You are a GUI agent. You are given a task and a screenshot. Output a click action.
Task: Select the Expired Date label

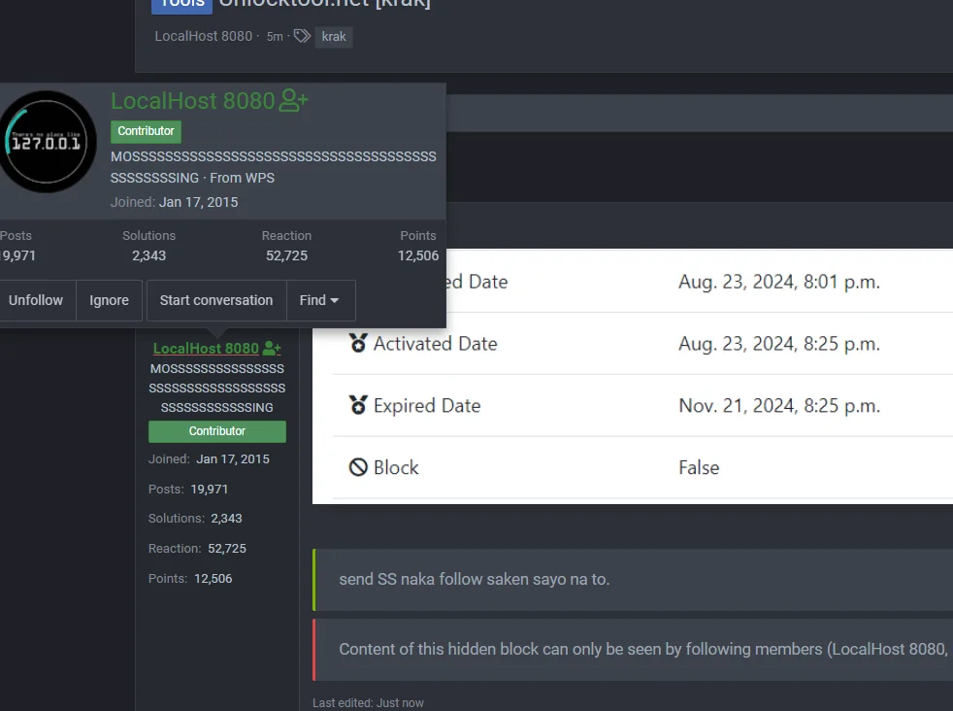(427, 406)
